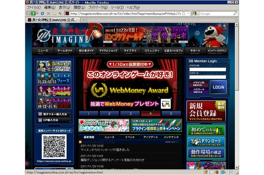
Task: Go to the home page icon
Action: (x=54, y=14)
